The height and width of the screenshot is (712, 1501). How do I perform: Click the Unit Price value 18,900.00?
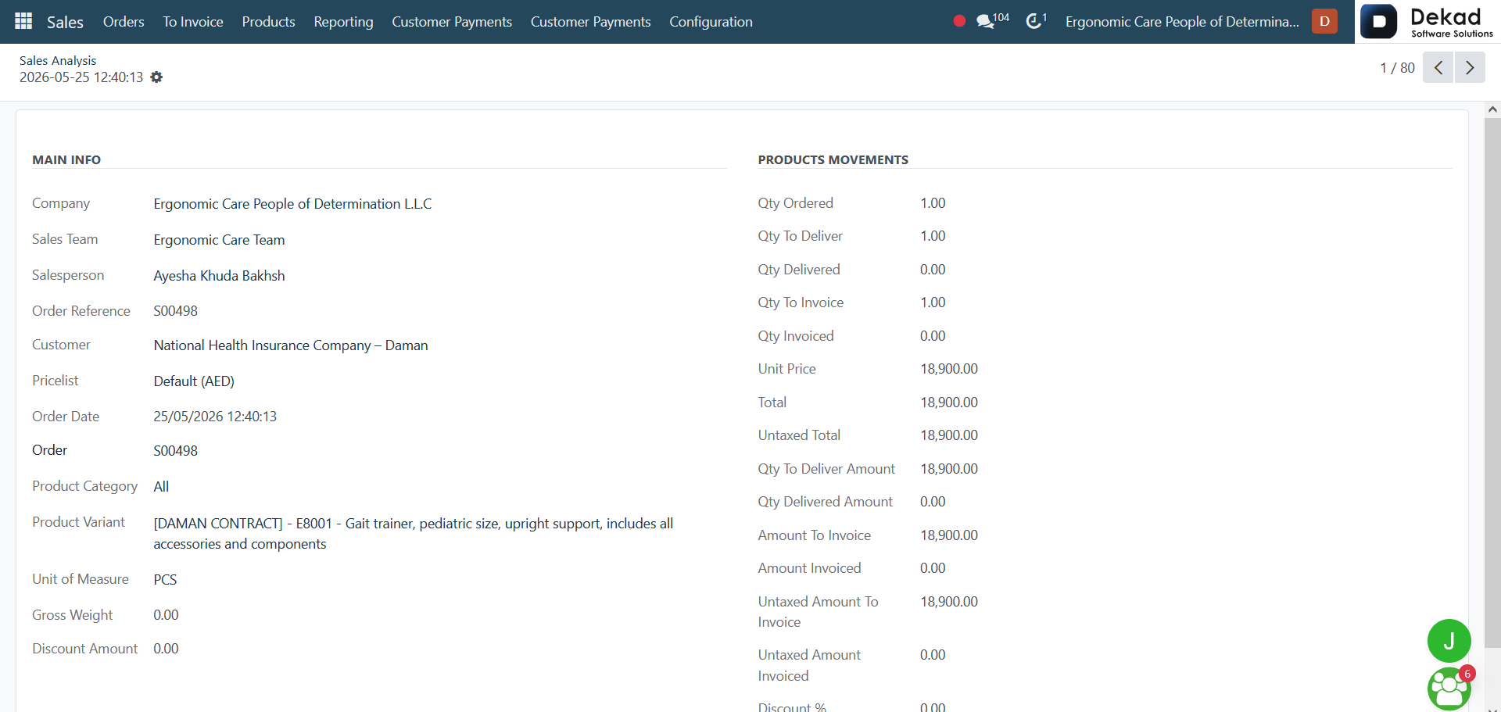(949, 369)
